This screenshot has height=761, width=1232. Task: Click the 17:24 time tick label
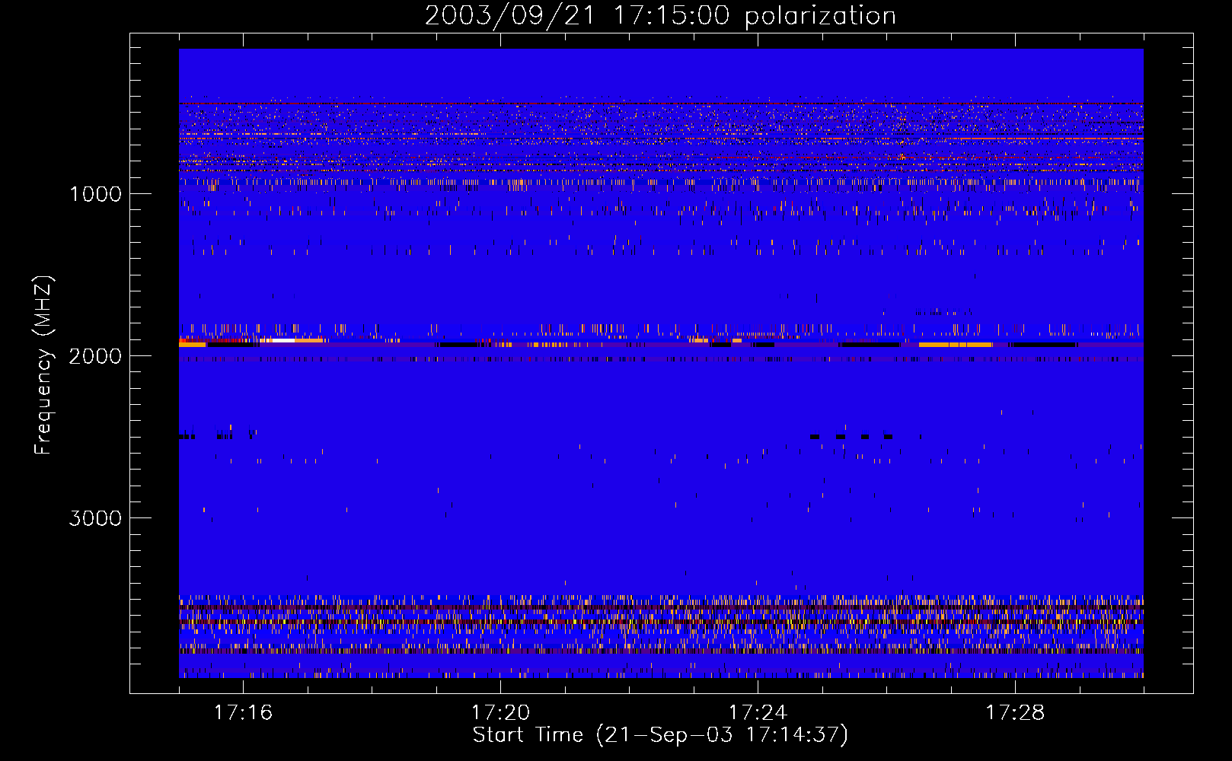tap(758, 713)
